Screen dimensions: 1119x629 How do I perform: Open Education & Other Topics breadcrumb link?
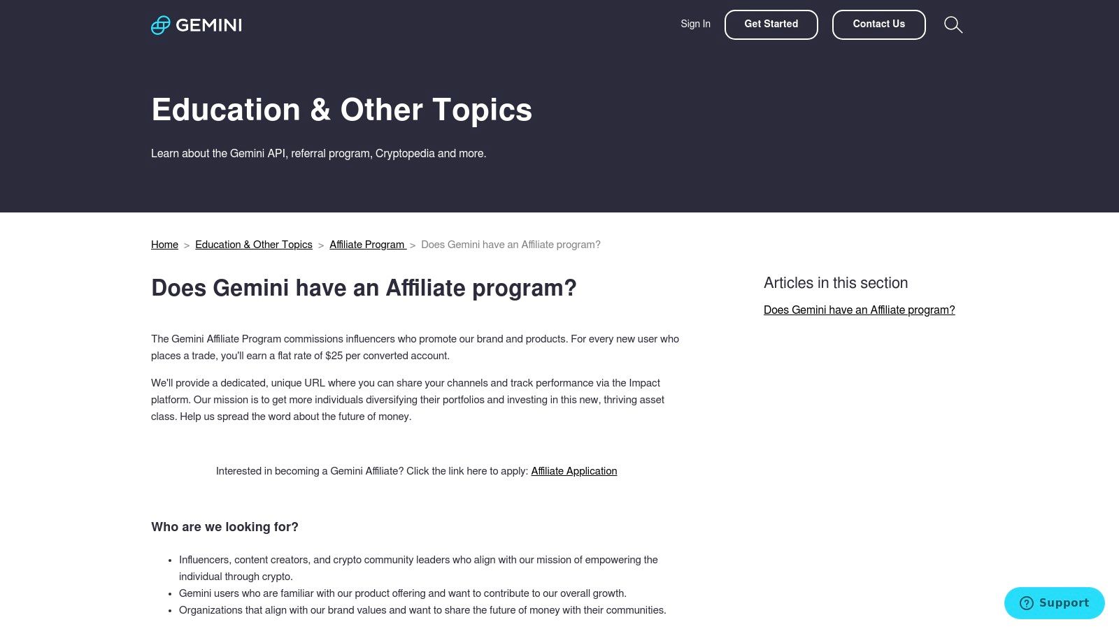[254, 245]
